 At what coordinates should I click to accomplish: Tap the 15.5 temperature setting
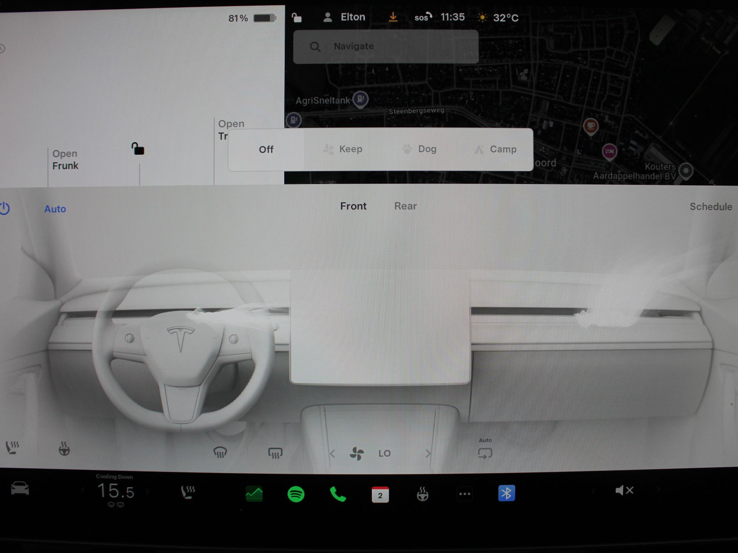[x=116, y=491]
